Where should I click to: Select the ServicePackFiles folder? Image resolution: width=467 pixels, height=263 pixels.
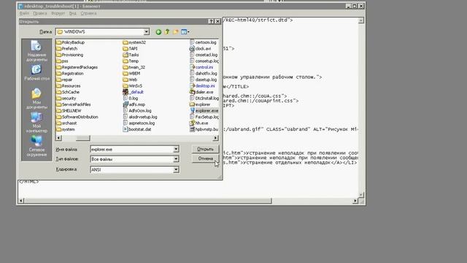tap(74, 104)
